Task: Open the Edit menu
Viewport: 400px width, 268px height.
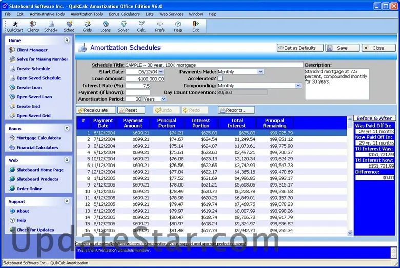Action: point(20,14)
